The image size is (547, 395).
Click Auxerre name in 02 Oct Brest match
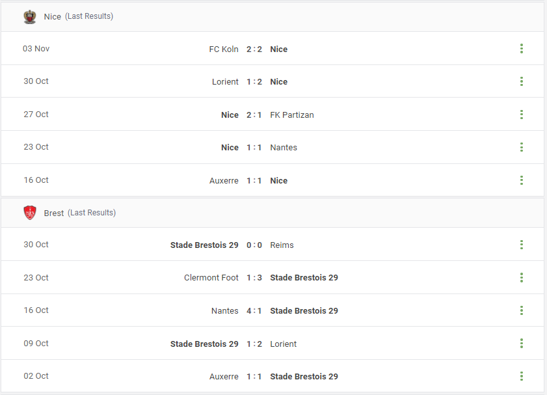click(x=224, y=377)
